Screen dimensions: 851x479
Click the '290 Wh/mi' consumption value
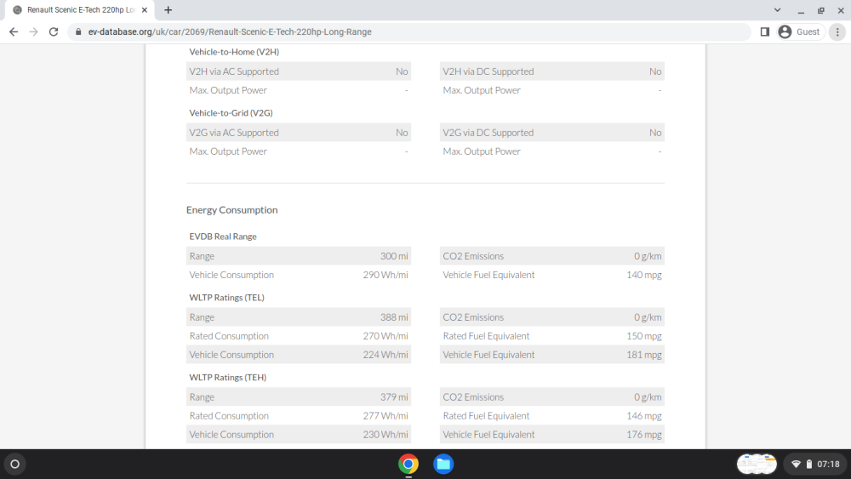click(386, 275)
